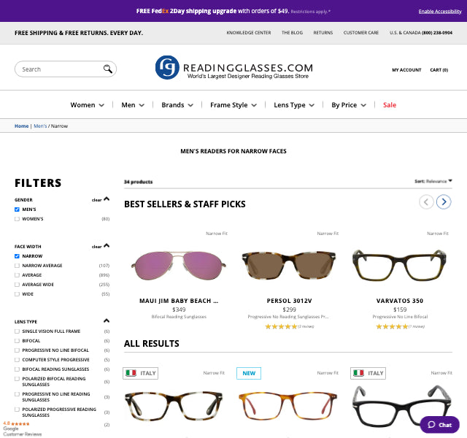Viewport: 467px width, 438px height.
Task: Click the ReadingGlasses.com logo
Action: point(234,68)
